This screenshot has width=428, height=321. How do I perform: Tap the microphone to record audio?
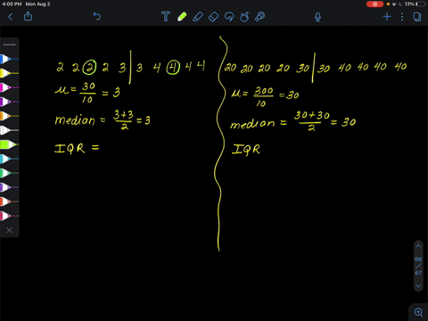[317, 17]
